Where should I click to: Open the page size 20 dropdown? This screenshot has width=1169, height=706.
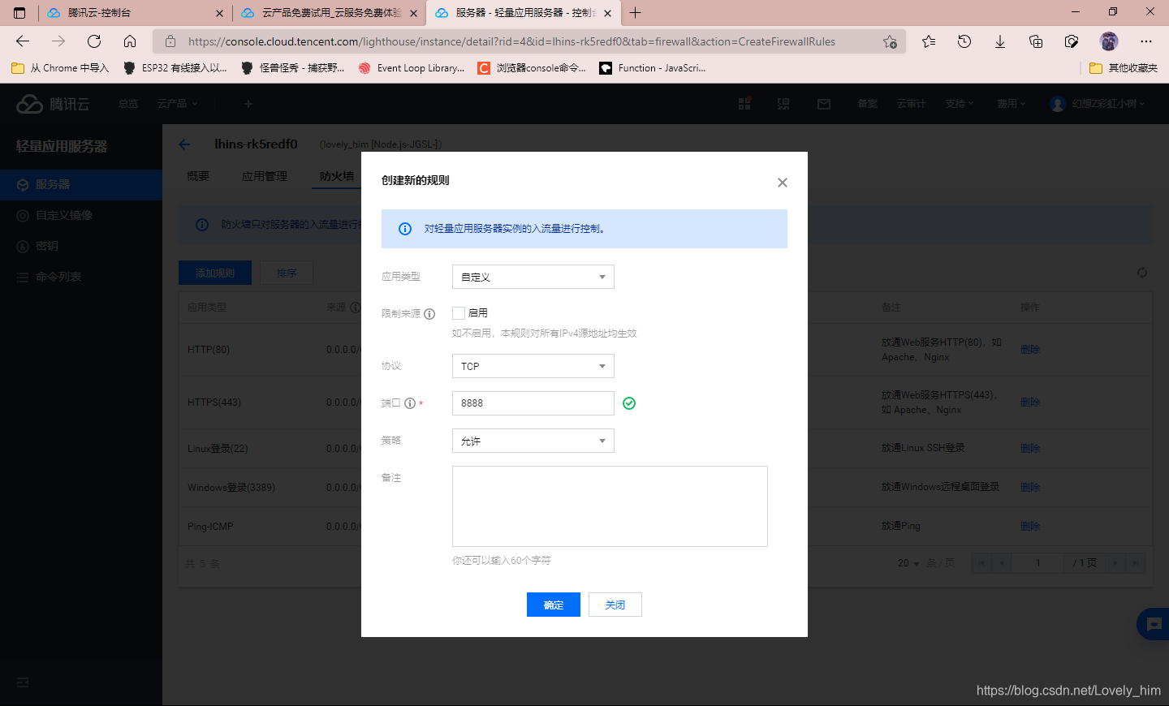(908, 563)
